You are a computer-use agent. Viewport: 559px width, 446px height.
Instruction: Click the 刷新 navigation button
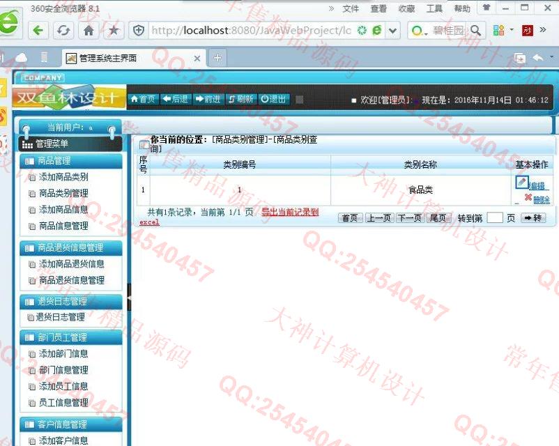(241, 99)
